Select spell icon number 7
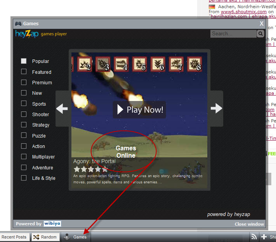This screenshot has height=242, width=276. [176, 64]
